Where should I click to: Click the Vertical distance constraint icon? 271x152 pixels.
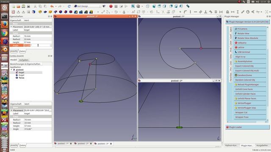click(x=238, y=12)
